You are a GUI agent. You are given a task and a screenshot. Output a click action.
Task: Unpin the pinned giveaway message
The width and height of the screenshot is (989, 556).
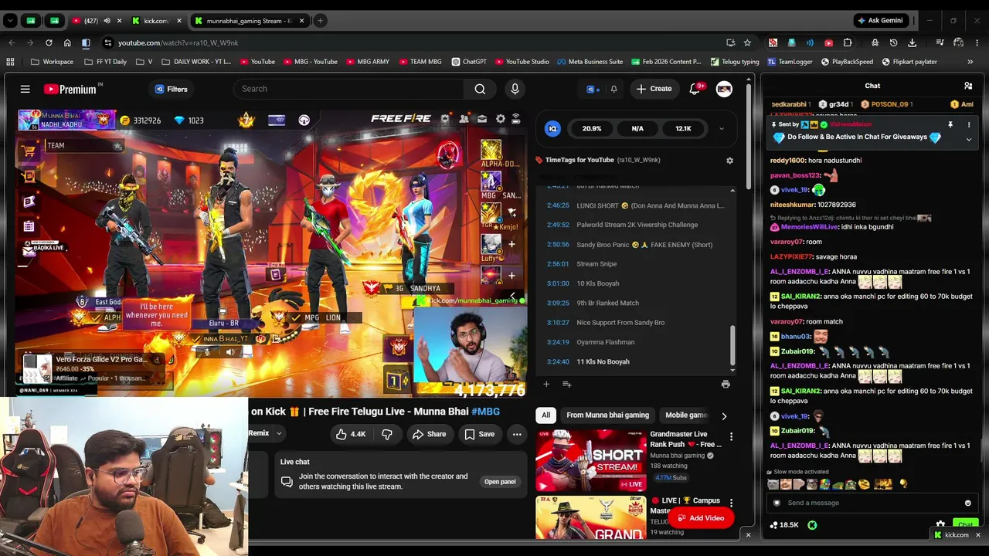(x=950, y=124)
